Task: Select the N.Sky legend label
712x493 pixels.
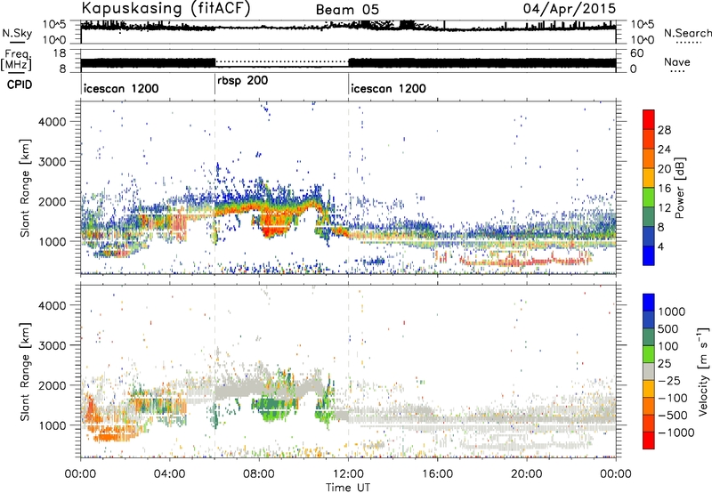Action: coord(17,33)
